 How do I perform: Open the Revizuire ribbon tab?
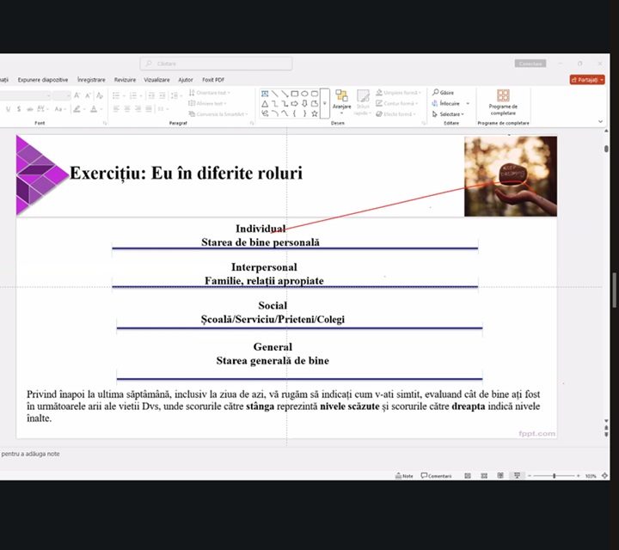(x=125, y=79)
